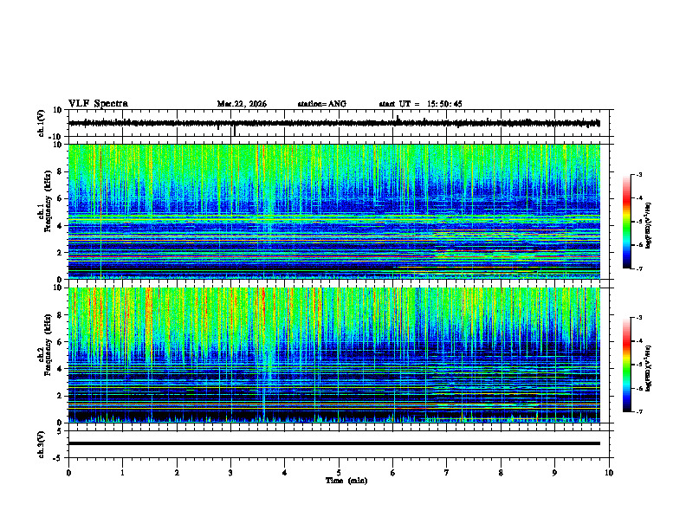Click the ch.1 spectrogram color scale bar

tap(626, 222)
